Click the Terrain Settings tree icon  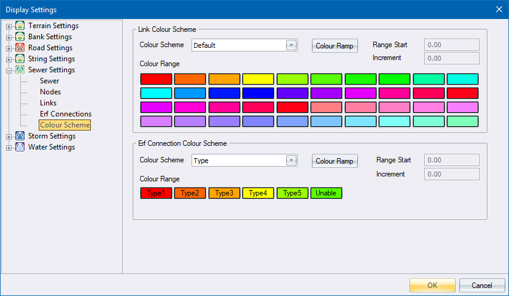pyautogui.click(x=20, y=26)
